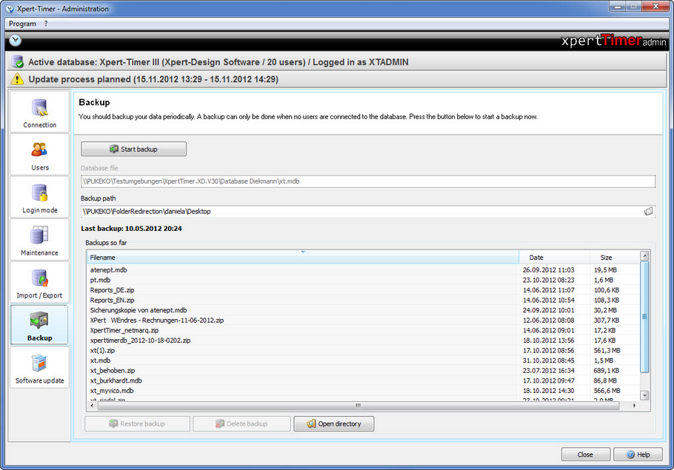Click the Delete backup button
The image size is (674, 470).
pyautogui.click(x=241, y=423)
